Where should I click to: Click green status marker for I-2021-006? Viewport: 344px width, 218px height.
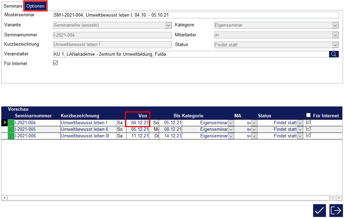11,136
